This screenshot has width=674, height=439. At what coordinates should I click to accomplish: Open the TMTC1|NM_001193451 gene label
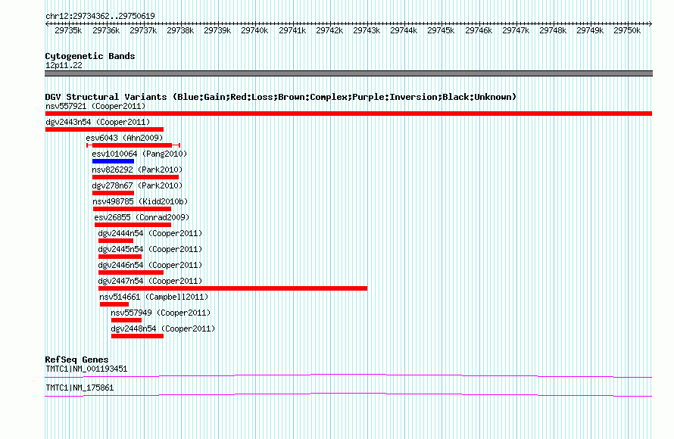(x=86, y=369)
